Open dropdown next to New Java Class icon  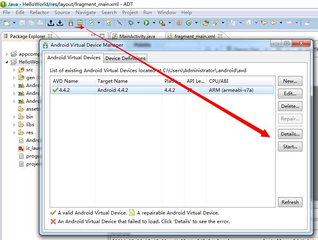[196, 23]
